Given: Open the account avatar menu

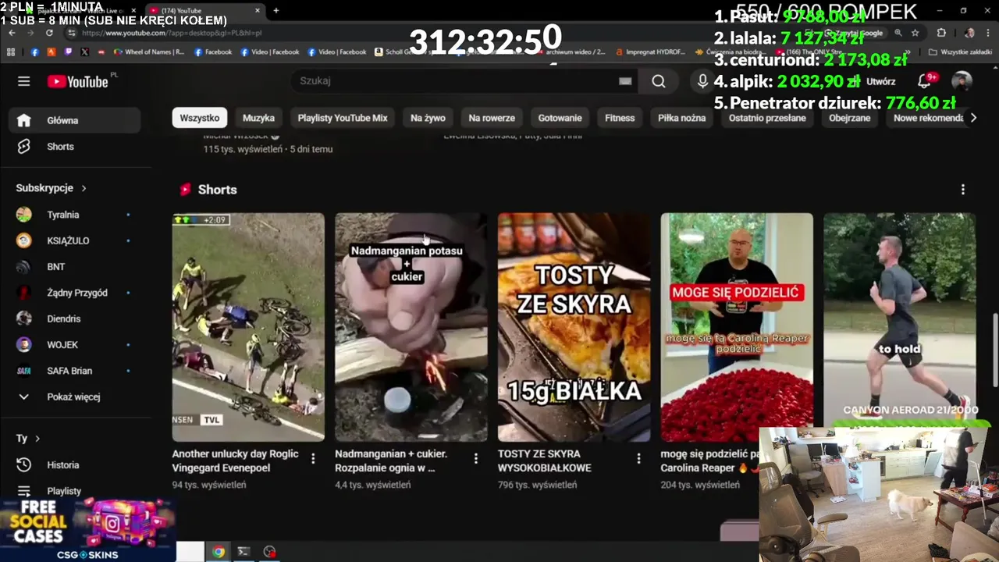Looking at the screenshot, I should pyautogui.click(x=962, y=81).
